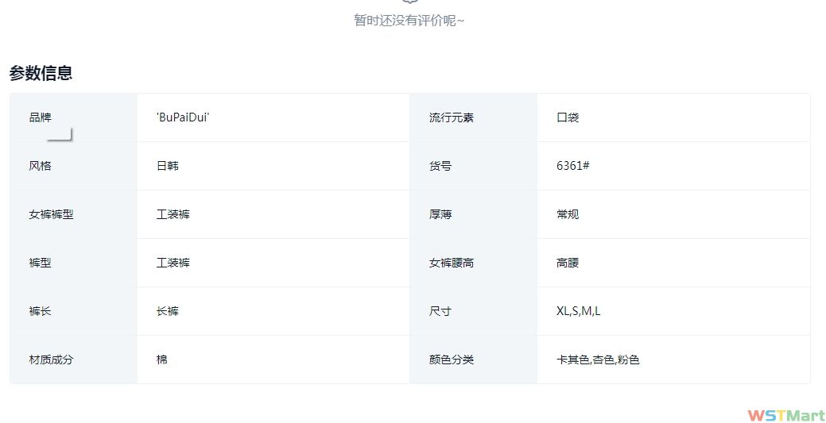Viewport: 826px width, 423px height.
Task: Click the 货号 value 6361#
Action: (x=572, y=166)
